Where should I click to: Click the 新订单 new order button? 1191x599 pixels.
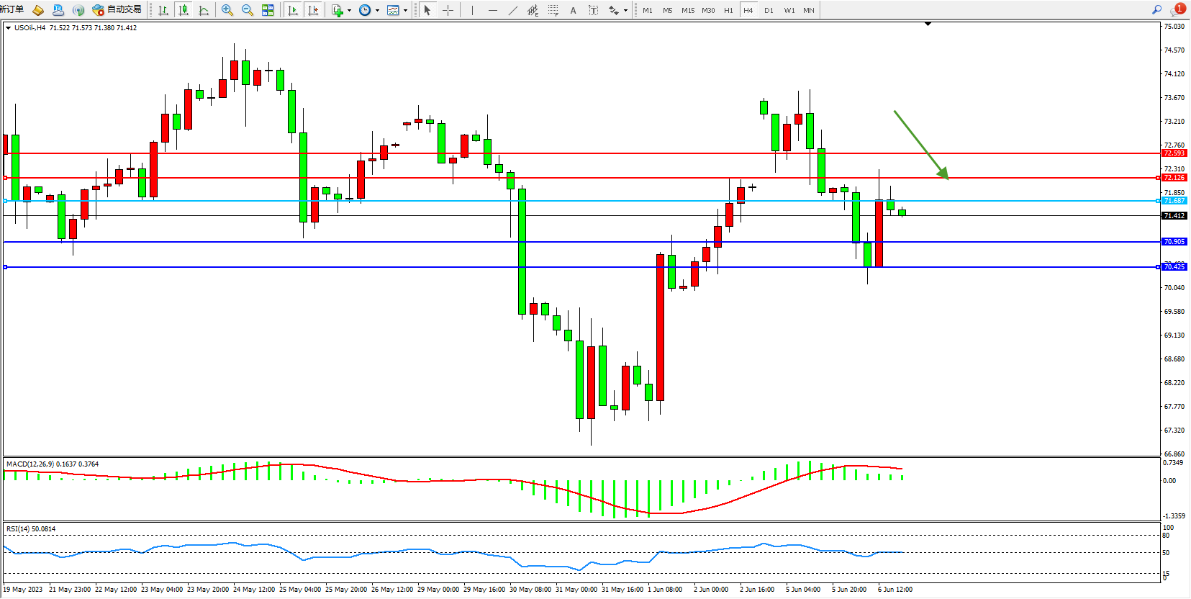coord(12,9)
